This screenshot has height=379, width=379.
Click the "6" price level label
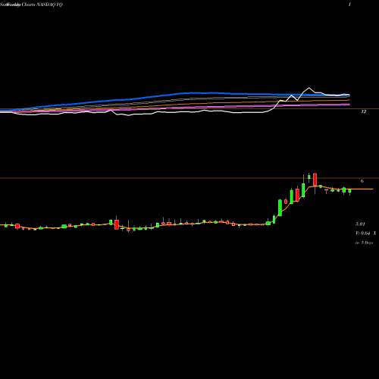click(x=362, y=181)
